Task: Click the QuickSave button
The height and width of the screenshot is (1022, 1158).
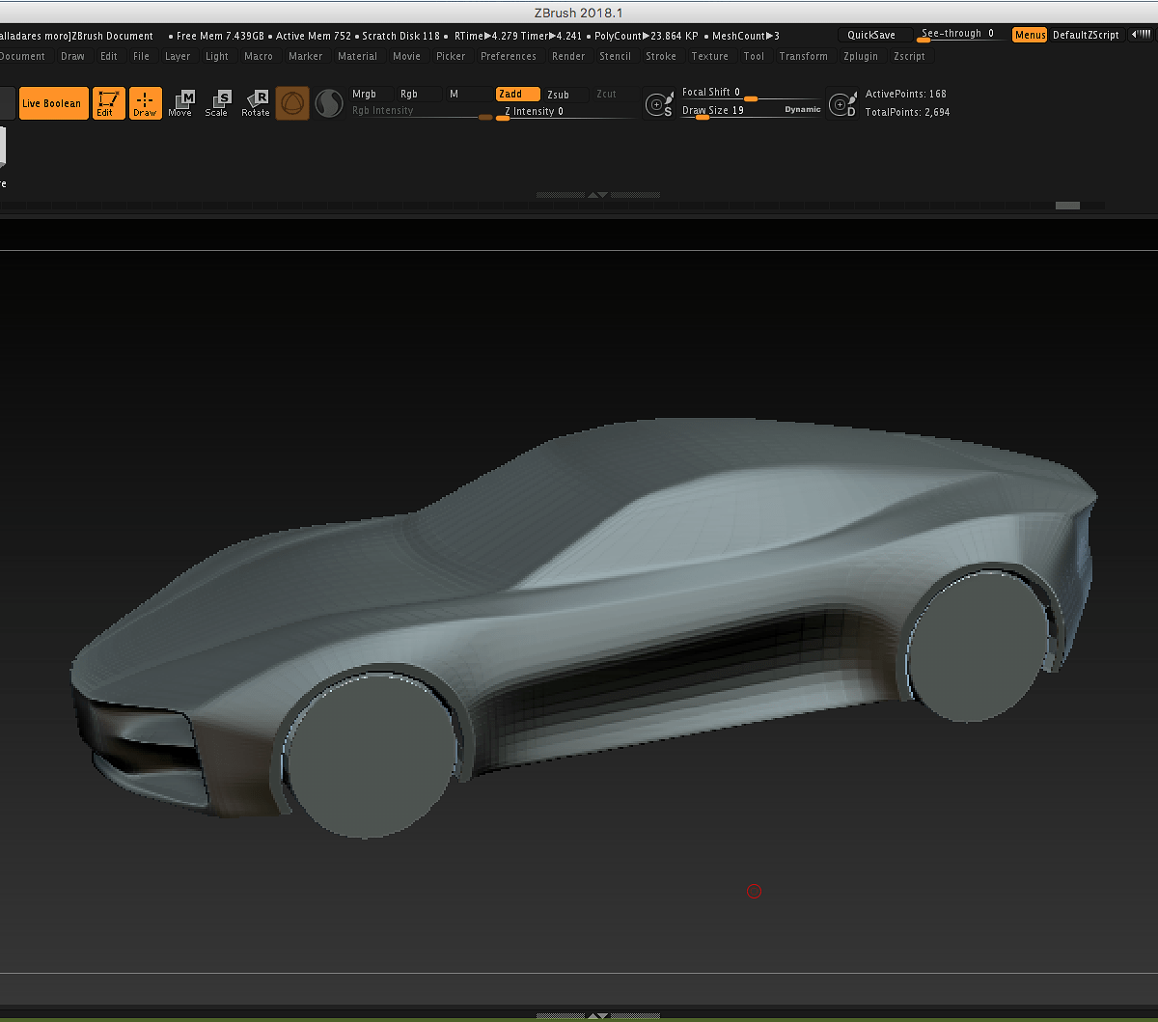Action: (x=871, y=35)
